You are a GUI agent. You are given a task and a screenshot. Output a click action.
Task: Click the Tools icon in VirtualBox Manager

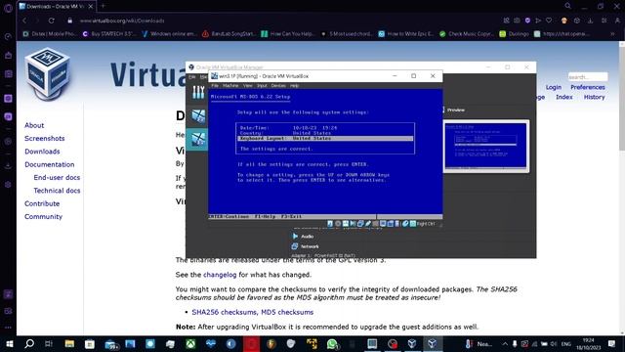pyautogui.click(x=198, y=92)
